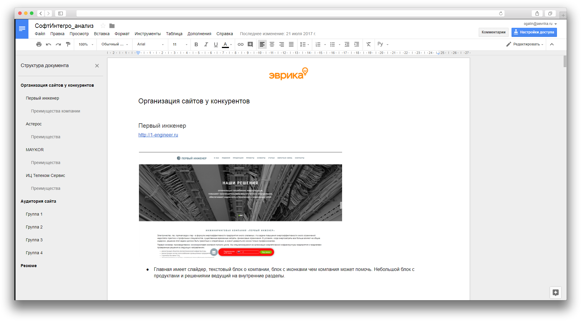Open the Arial font dropdown

coord(150,44)
